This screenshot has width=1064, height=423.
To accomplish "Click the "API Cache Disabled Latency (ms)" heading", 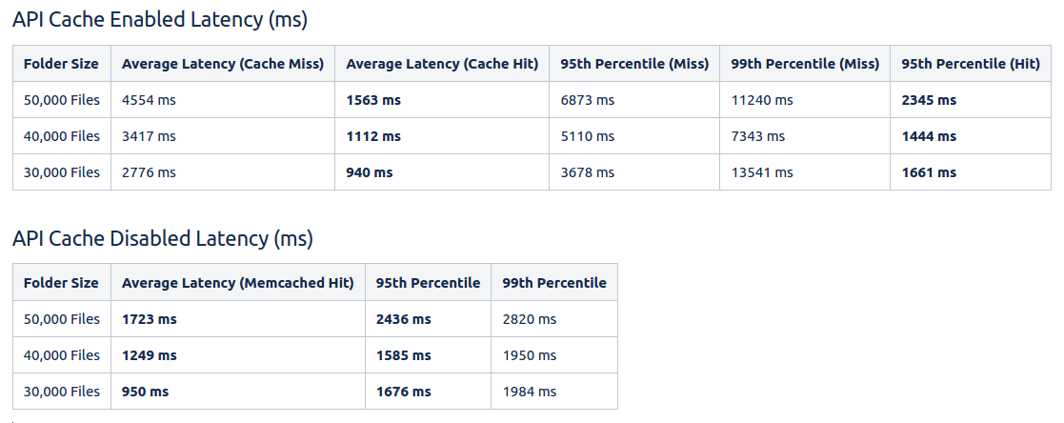I will (163, 238).
